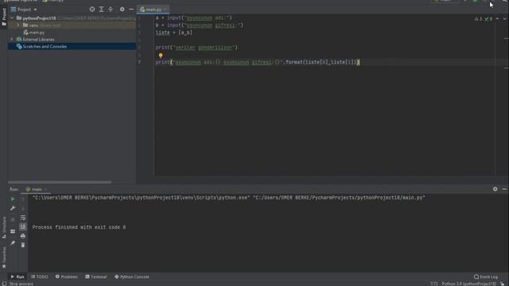Toggle scroll to end in Run console

click(23, 226)
